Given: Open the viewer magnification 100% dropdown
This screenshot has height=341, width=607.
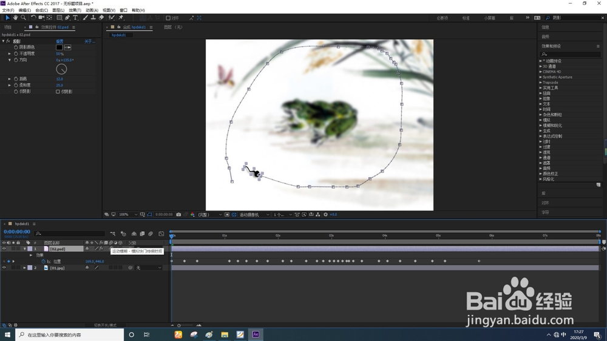Looking at the screenshot, I should click(x=128, y=214).
